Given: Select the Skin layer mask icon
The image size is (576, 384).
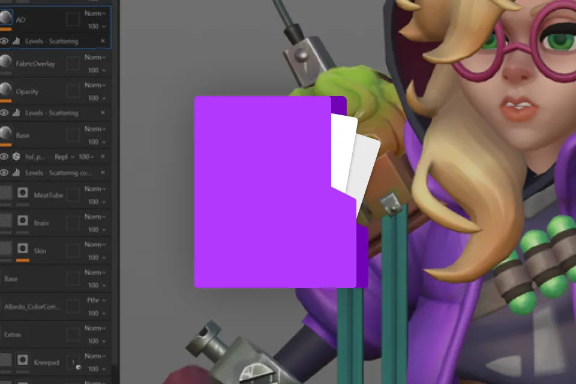Looking at the screenshot, I should click(23, 248).
